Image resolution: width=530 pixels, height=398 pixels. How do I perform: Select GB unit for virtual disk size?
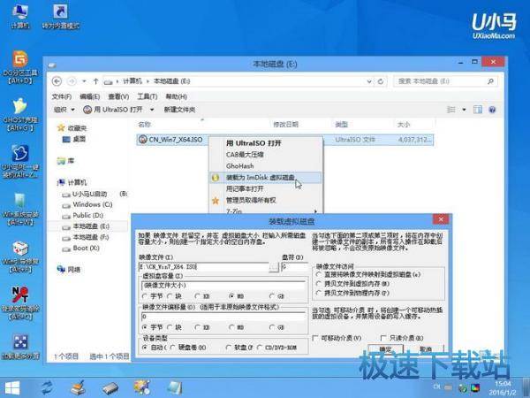coord(276,296)
